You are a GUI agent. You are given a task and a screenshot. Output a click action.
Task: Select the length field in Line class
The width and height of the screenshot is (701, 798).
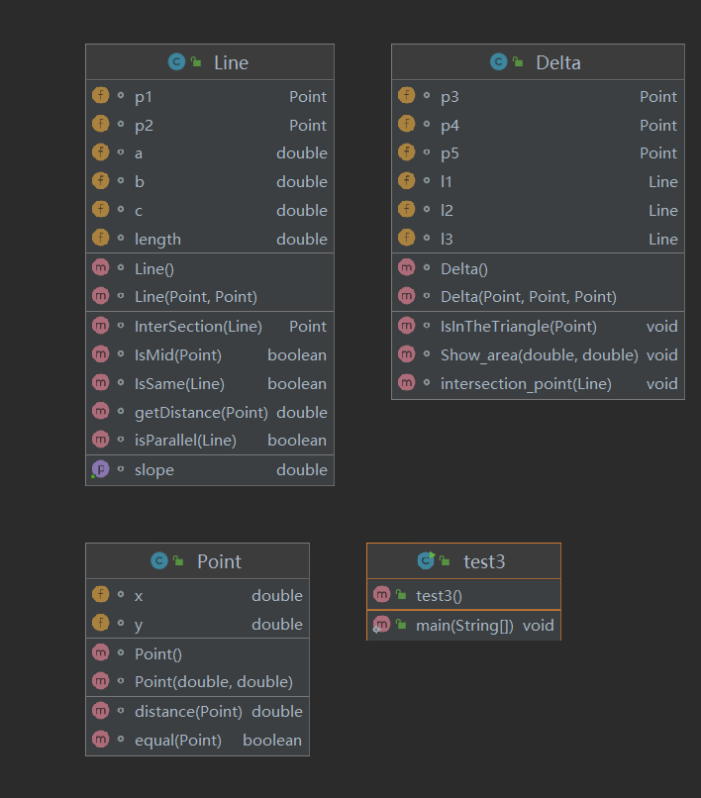157,239
